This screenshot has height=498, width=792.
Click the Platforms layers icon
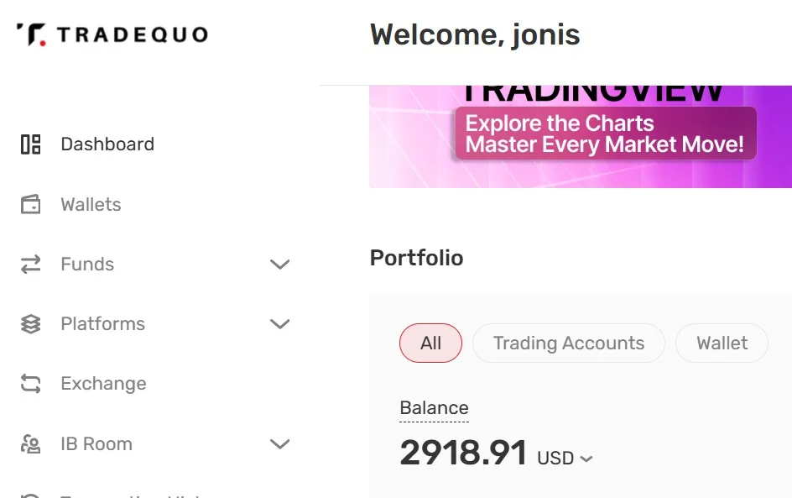(x=31, y=324)
